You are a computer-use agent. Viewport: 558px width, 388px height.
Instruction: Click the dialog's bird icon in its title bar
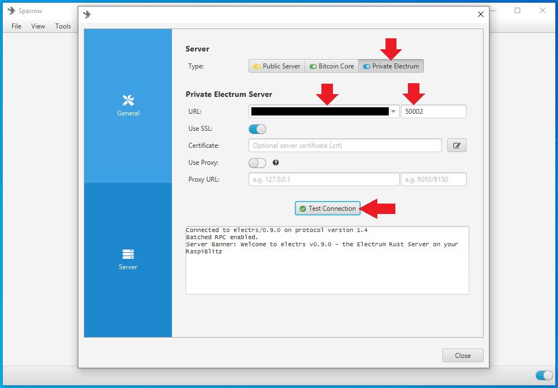87,14
